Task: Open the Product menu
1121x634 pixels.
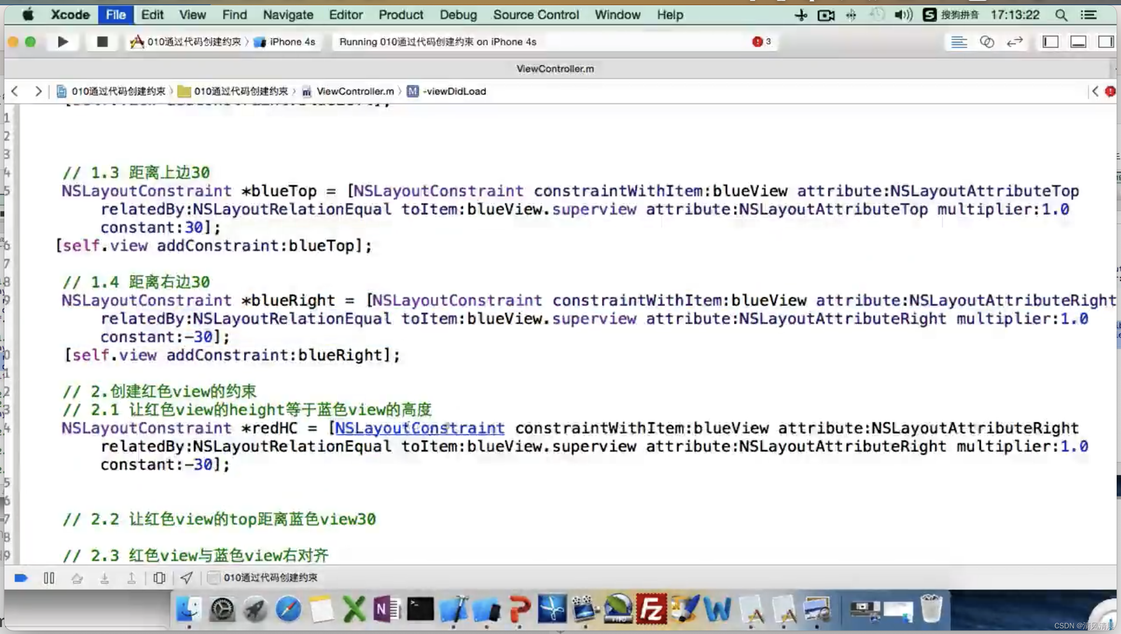Action: tap(401, 15)
